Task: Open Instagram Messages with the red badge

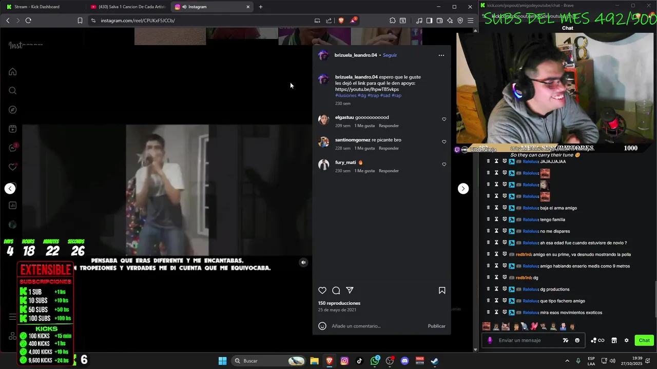Action: pyautogui.click(x=13, y=148)
